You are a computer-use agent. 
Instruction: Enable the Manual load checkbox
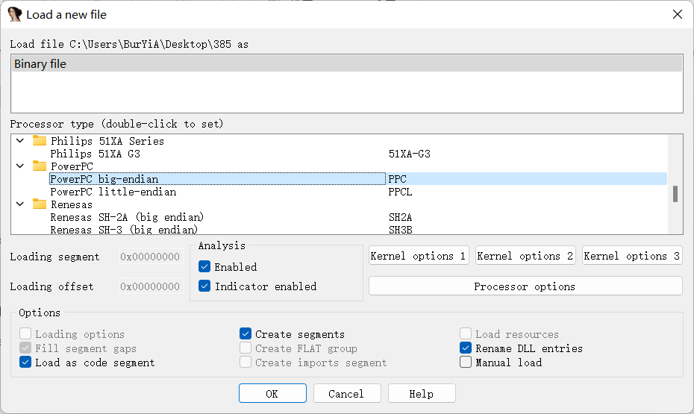[466, 363]
